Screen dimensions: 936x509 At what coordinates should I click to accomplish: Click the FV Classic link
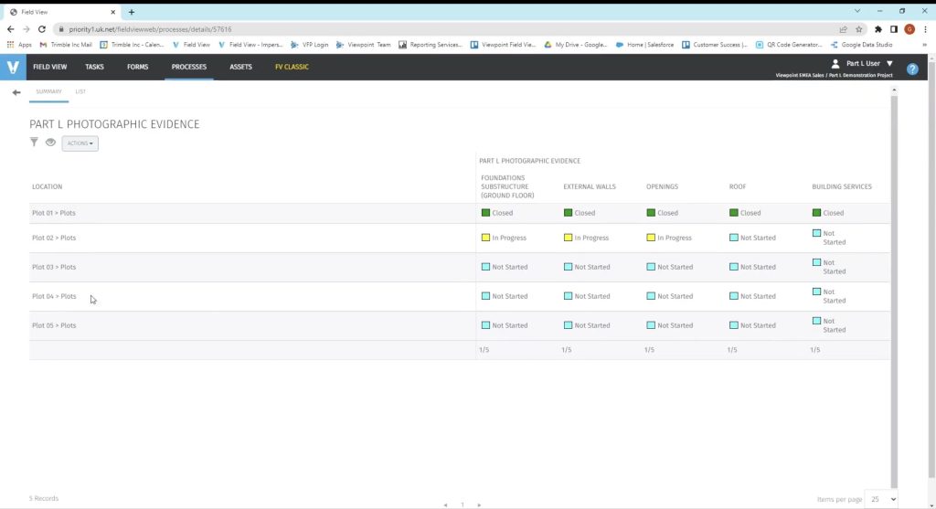[x=292, y=67]
